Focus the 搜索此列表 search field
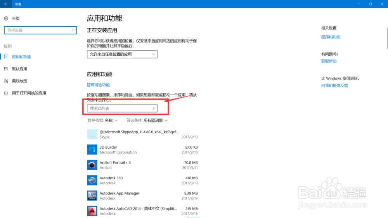The height and width of the screenshot is (218, 388). coord(122,108)
